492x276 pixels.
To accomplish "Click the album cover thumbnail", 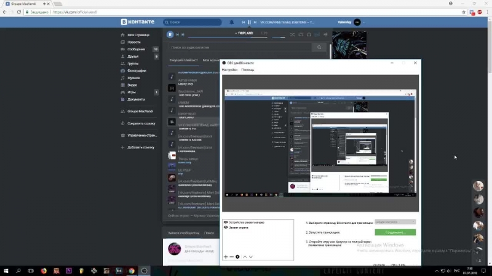I will 349,45.
